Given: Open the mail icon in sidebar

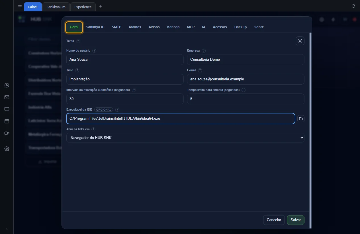Looking at the screenshot, I should [x=7, y=97].
